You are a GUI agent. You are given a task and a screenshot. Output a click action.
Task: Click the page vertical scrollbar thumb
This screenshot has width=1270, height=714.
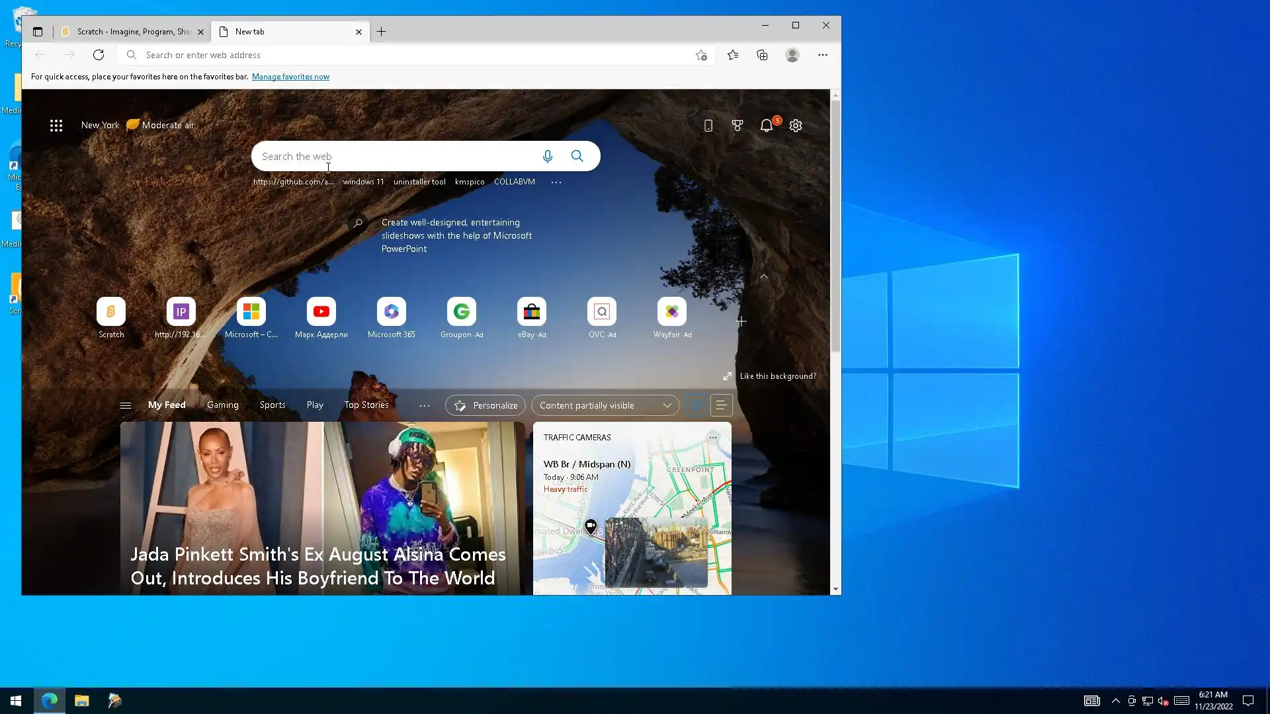click(x=835, y=225)
